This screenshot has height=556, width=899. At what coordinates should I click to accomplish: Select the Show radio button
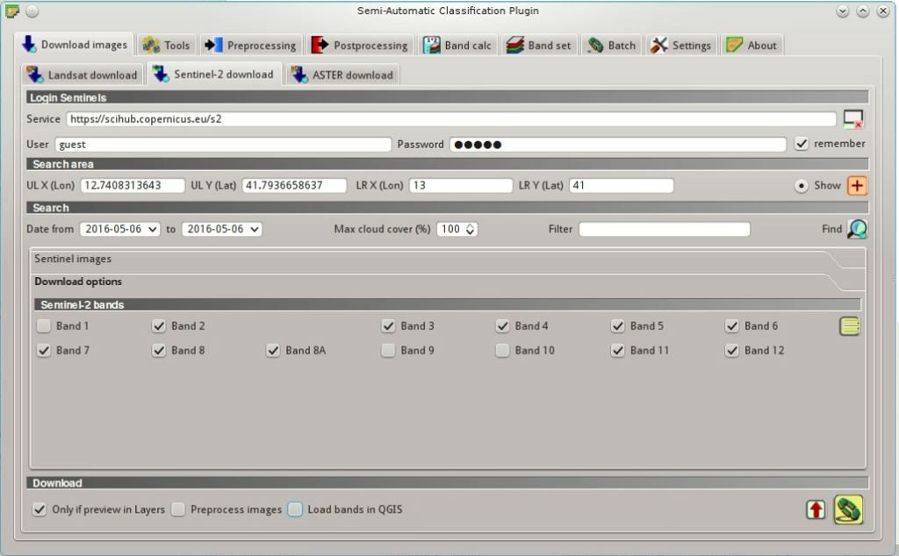pos(802,186)
